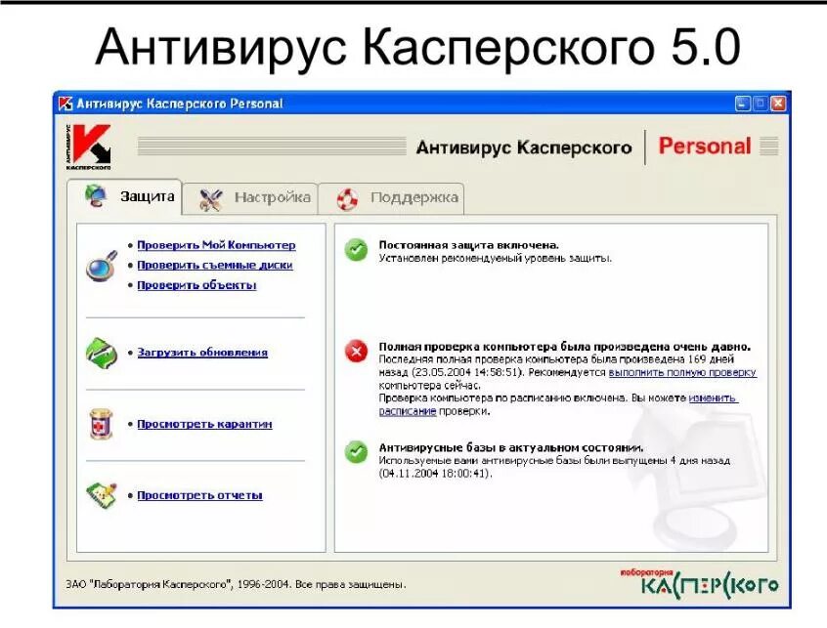Click the lifebuoy icon on Поддержка tab
The image size is (827, 628).
[348, 199]
